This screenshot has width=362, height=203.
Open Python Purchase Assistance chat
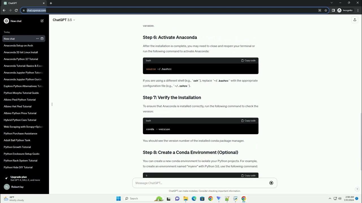point(24,133)
